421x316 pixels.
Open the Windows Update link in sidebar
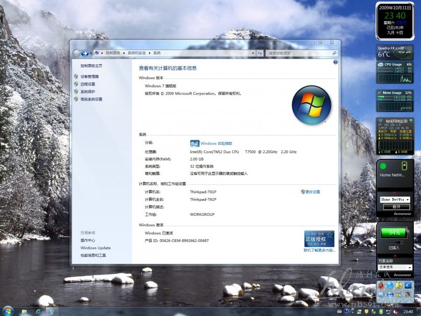[95, 248]
